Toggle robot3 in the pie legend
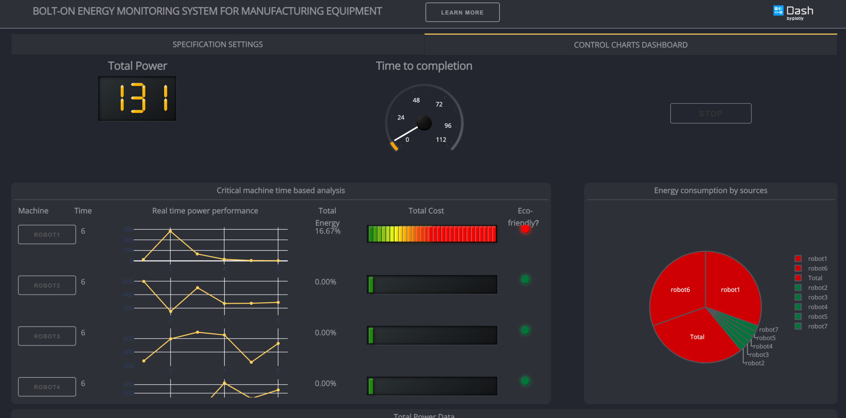This screenshot has height=418, width=846. click(811, 297)
